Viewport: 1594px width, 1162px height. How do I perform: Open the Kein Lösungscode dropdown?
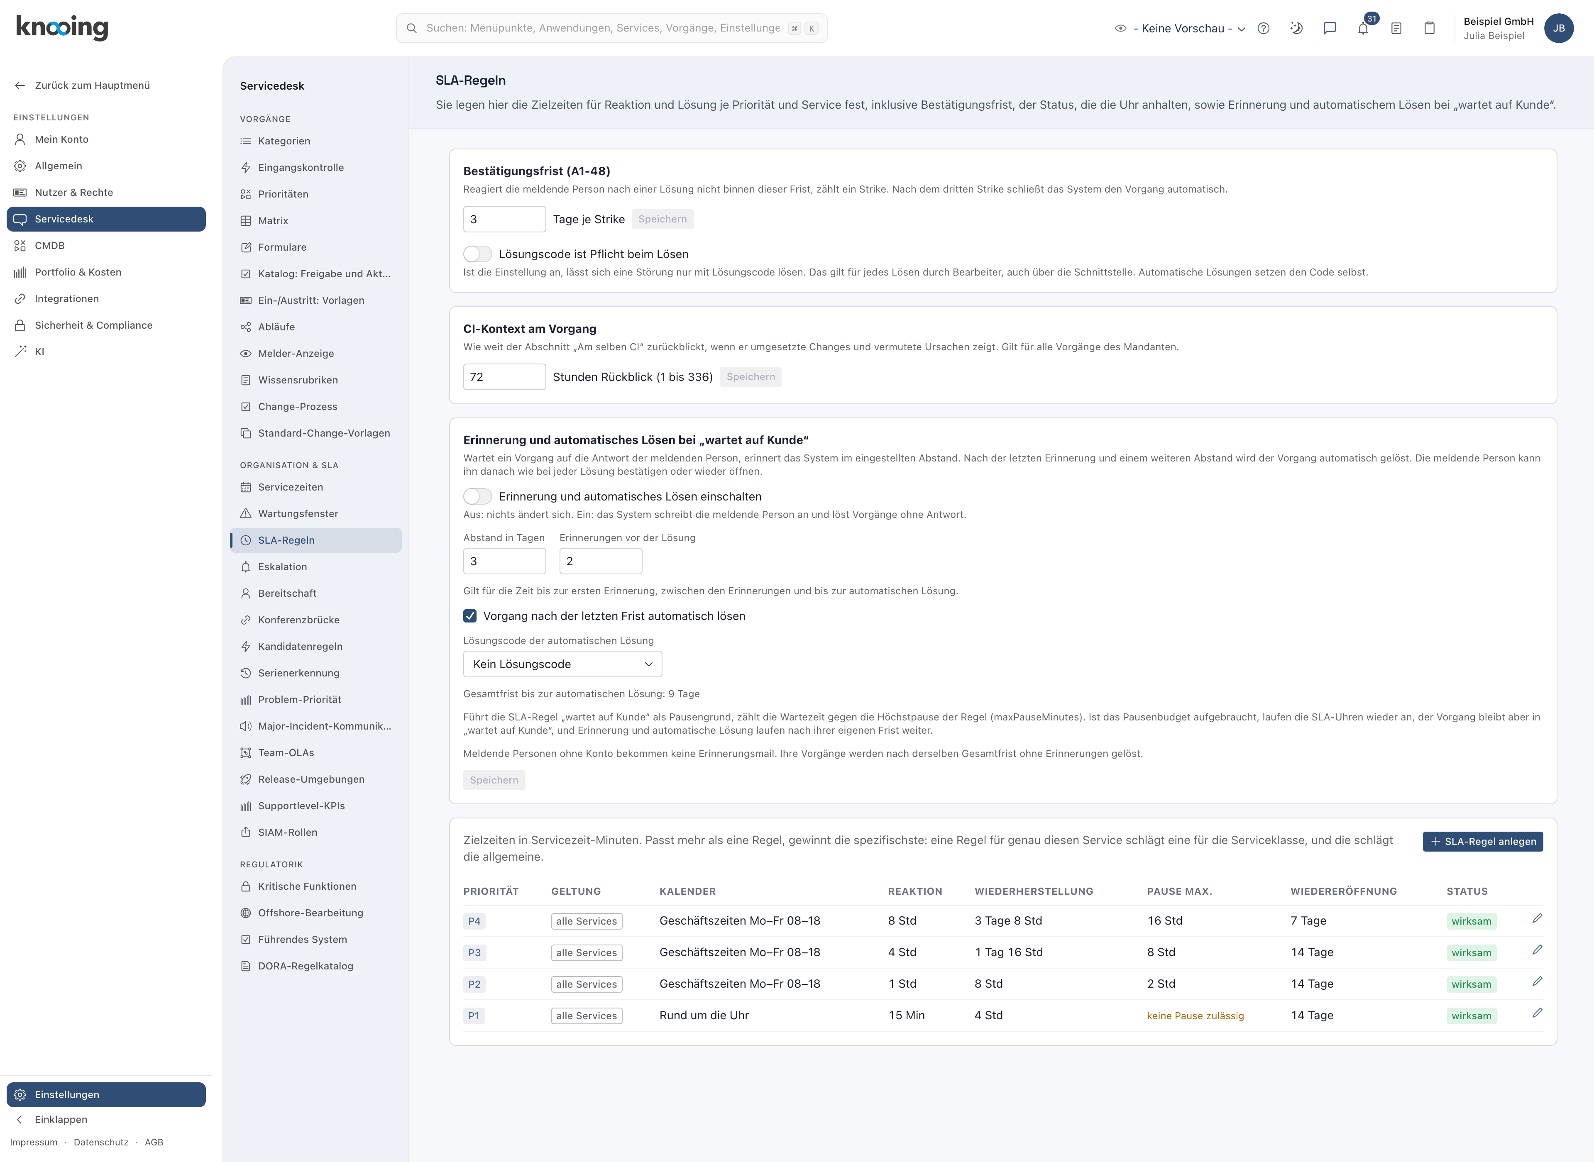(563, 664)
